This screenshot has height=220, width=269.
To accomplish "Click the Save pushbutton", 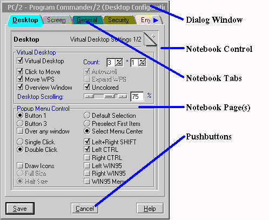I will 20,209.
